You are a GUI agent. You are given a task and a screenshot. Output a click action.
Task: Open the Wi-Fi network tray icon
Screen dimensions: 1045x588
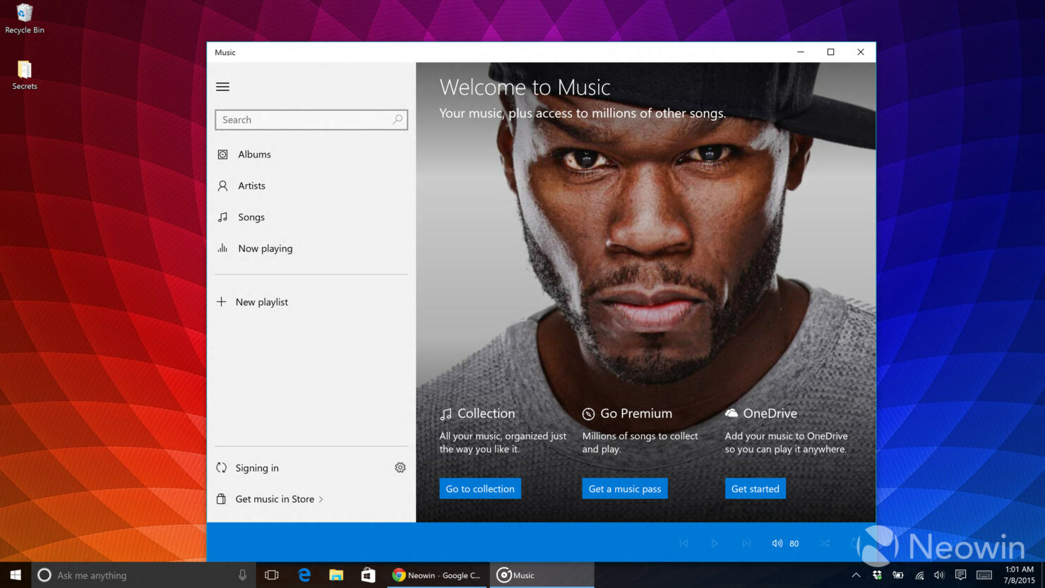point(919,575)
